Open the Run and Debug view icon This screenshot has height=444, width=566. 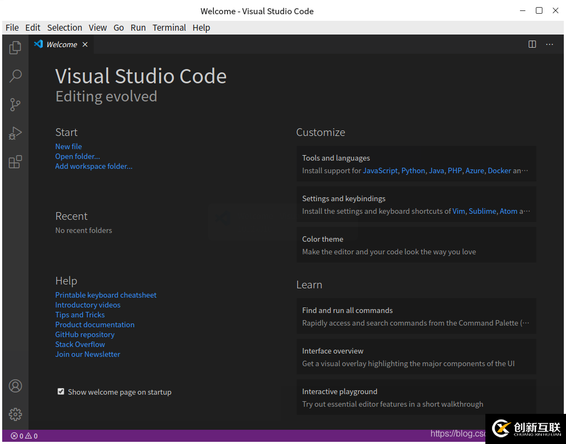(x=15, y=133)
